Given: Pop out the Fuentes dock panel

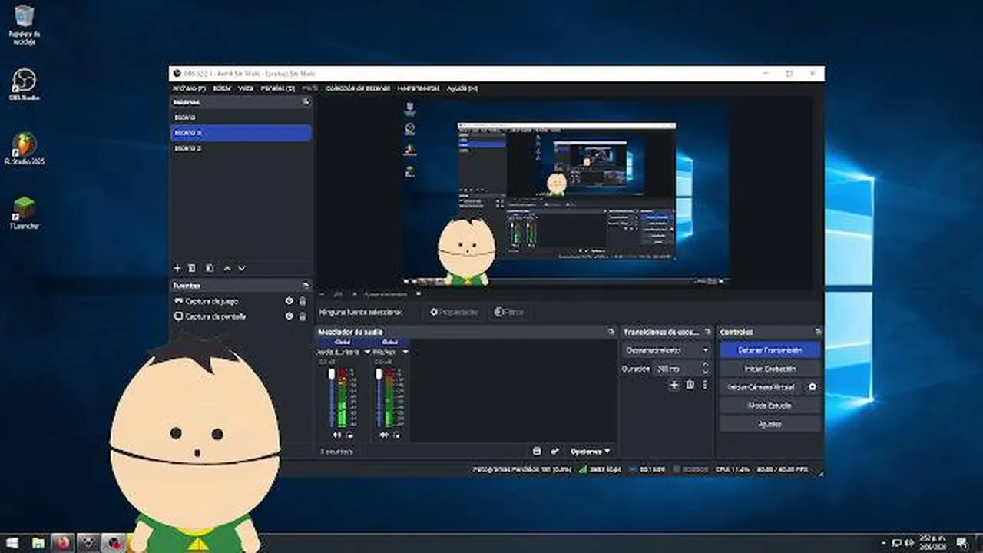Looking at the screenshot, I should 306,286.
